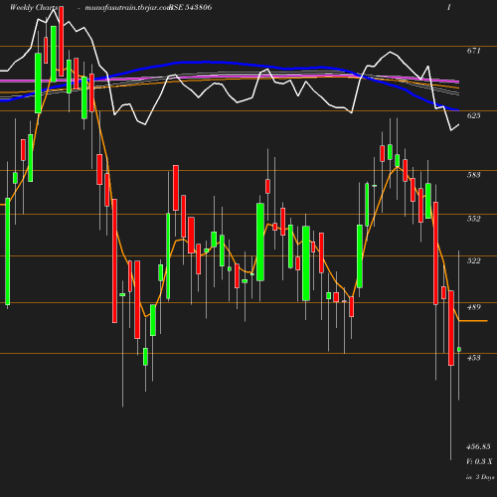Click the 489 price axis label

tap(473, 307)
